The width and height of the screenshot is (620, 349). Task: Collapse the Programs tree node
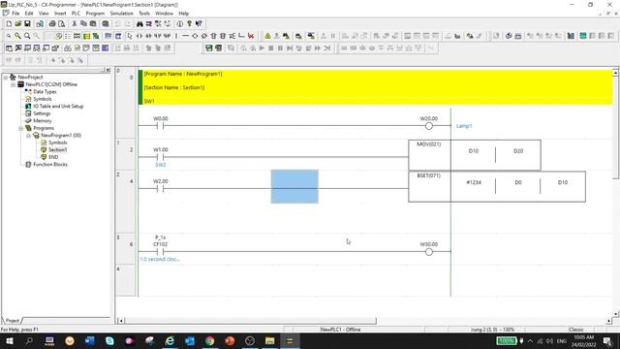(x=20, y=128)
